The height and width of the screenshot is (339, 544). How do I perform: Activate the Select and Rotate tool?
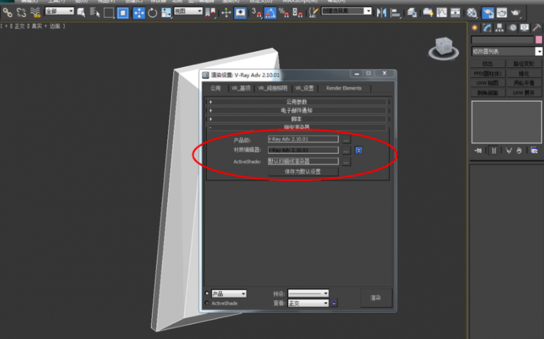(152, 13)
